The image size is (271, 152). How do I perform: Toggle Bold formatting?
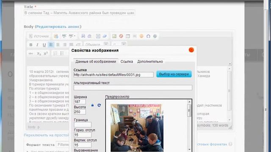click(x=31, y=45)
